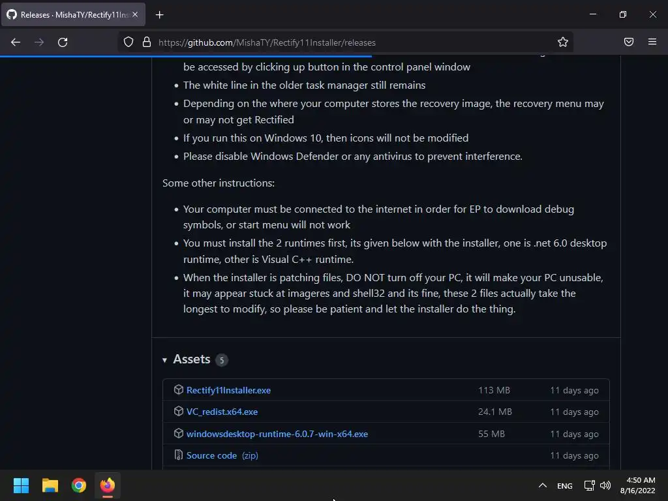Viewport: 668px width, 501px height.
Task: Click '11 days ago' in the Rectify11Installer.exe row
Action: coord(574,391)
